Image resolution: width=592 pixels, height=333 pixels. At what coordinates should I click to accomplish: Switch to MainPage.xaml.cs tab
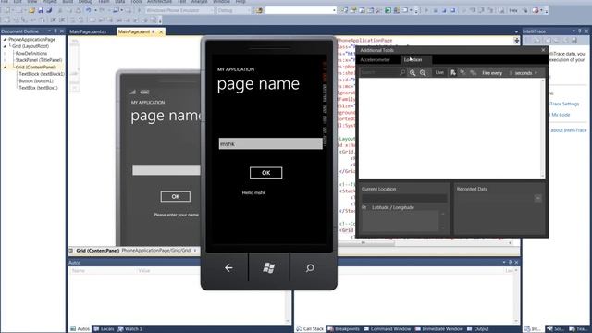coord(88,31)
